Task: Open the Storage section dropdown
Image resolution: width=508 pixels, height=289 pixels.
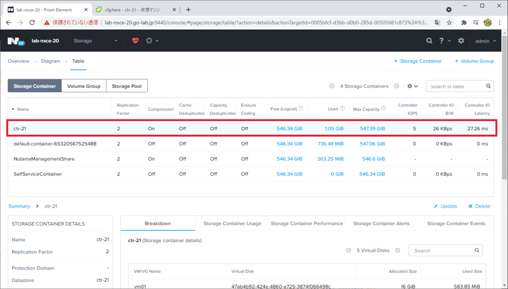Action: [x=96, y=41]
